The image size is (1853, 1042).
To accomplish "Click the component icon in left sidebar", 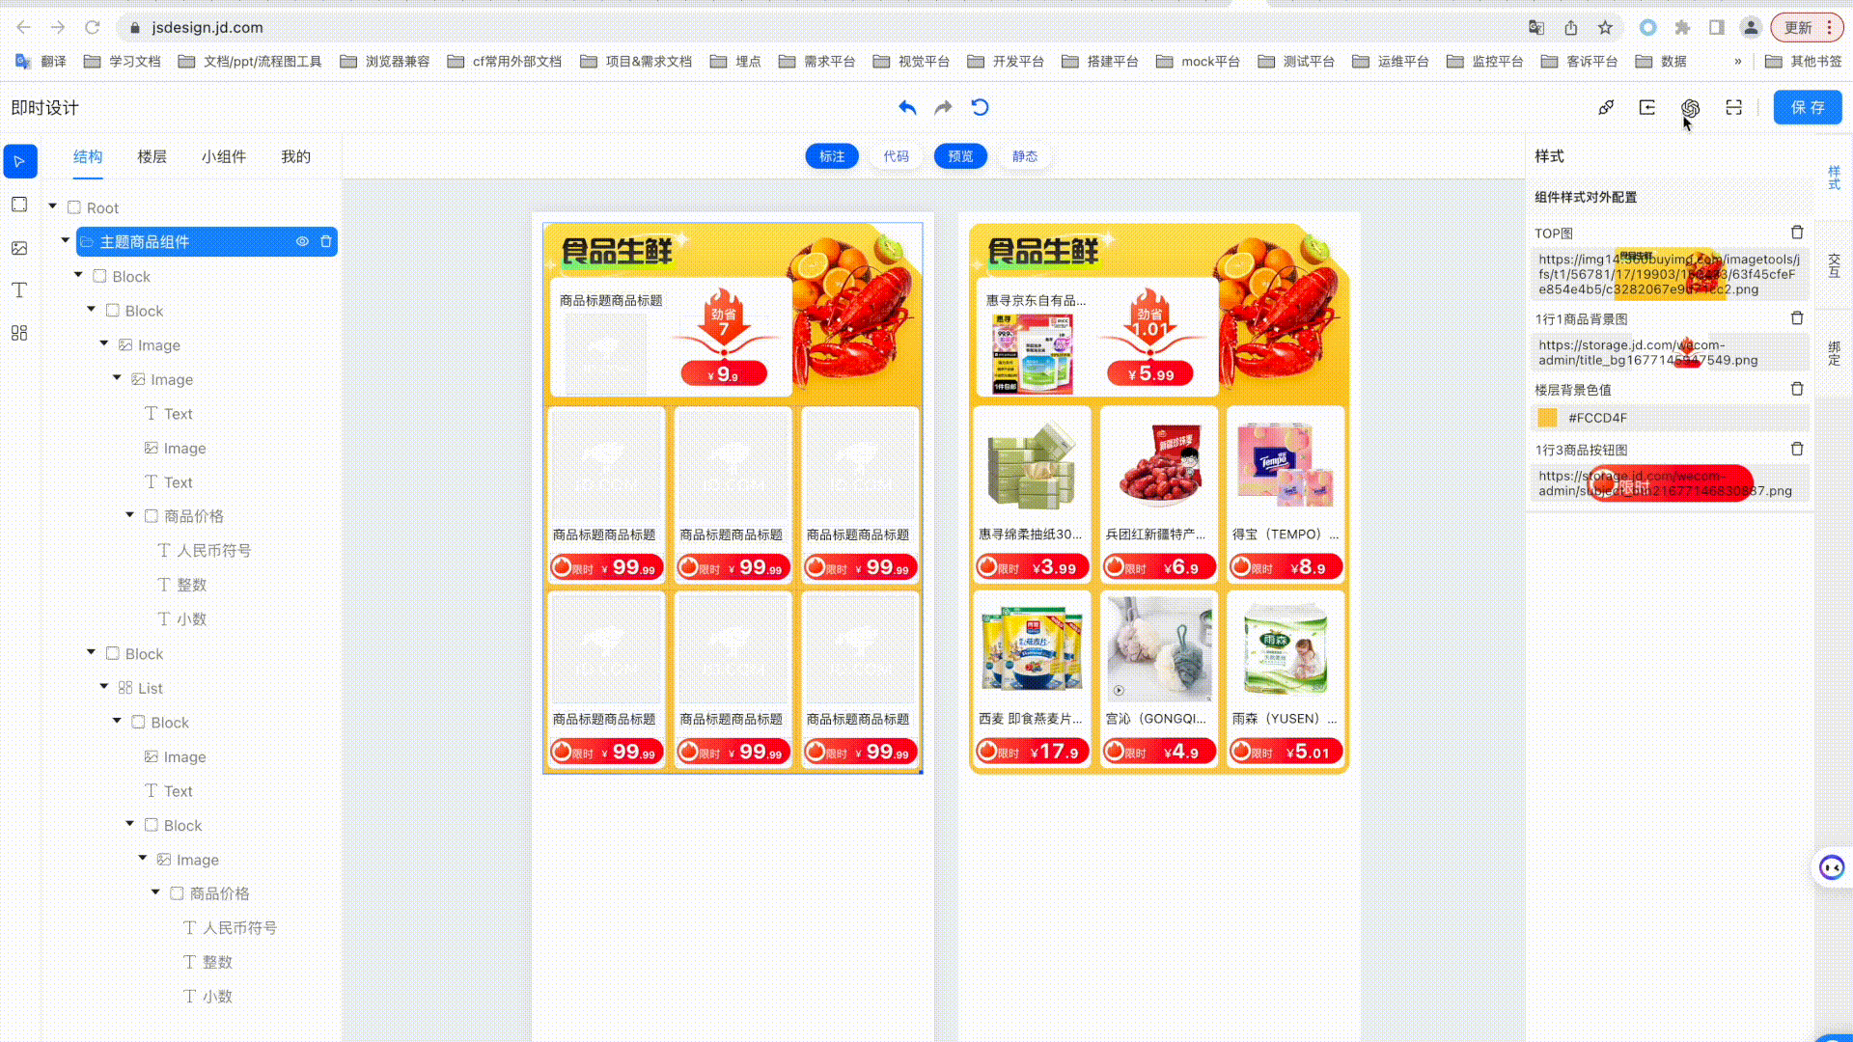I will (x=19, y=333).
